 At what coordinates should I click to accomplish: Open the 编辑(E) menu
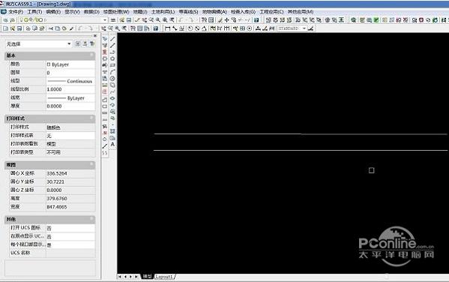[x=53, y=12]
